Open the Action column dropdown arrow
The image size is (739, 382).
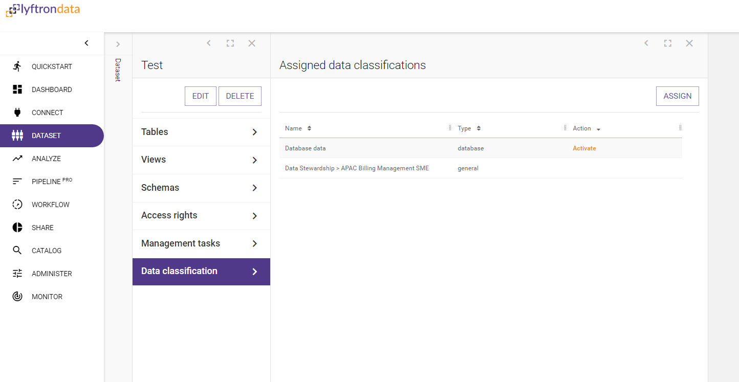coord(599,129)
